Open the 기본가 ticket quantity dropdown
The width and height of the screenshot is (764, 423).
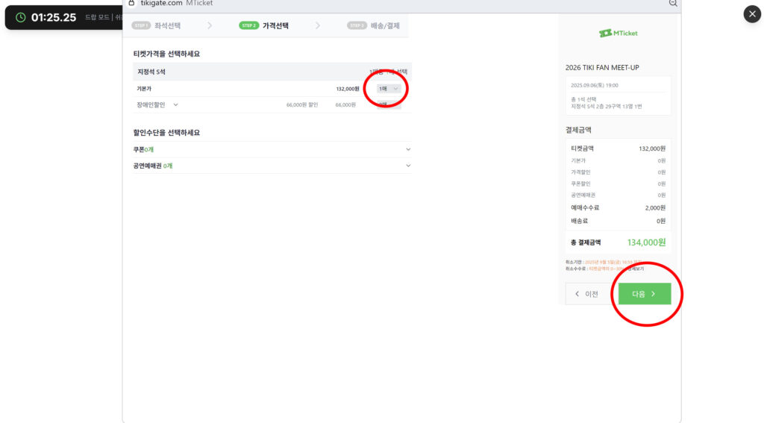point(388,89)
